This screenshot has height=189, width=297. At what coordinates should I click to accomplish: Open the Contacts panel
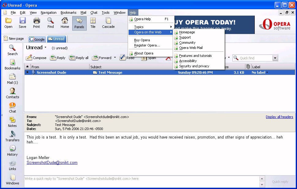13,93
